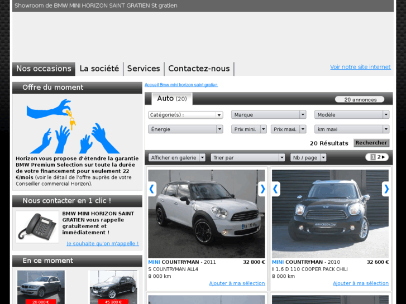The width and height of the screenshot is (406, 304).
Task: Open MINI COUNTRYMAN - 2010 listing title
Action: (x=306, y=262)
